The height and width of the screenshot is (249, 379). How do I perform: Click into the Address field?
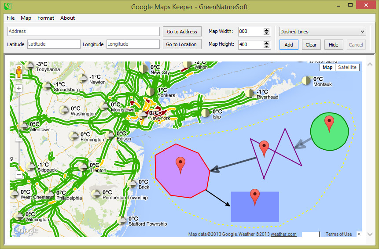(84, 31)
